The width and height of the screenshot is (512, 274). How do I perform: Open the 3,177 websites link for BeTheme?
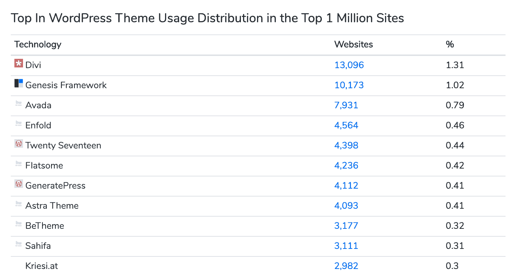click(346, 226)
